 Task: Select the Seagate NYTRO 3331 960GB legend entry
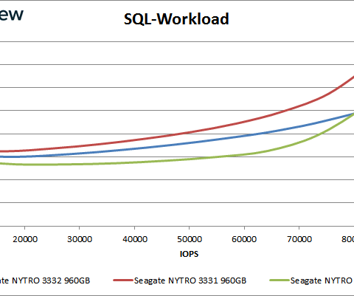tap(180, 280)
